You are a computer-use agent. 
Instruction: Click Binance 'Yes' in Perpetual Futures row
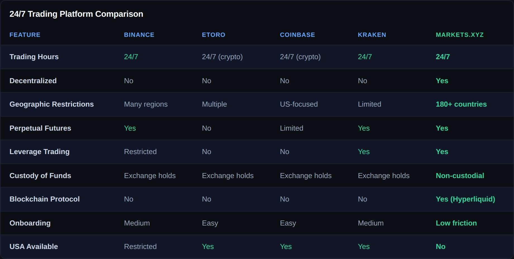(x=130, y=128)
